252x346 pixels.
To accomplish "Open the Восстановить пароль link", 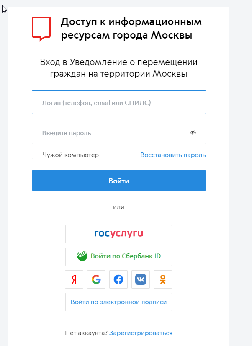I will pyautogui.click(x=173, y=155).
